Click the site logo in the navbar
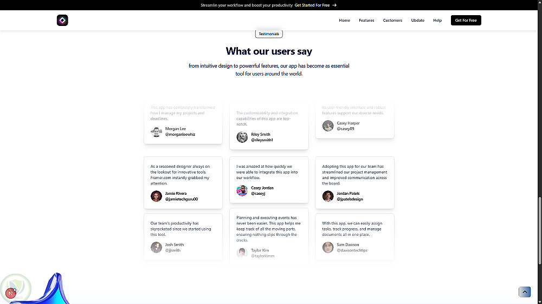 pyautogui.click(x=62, y=21)
